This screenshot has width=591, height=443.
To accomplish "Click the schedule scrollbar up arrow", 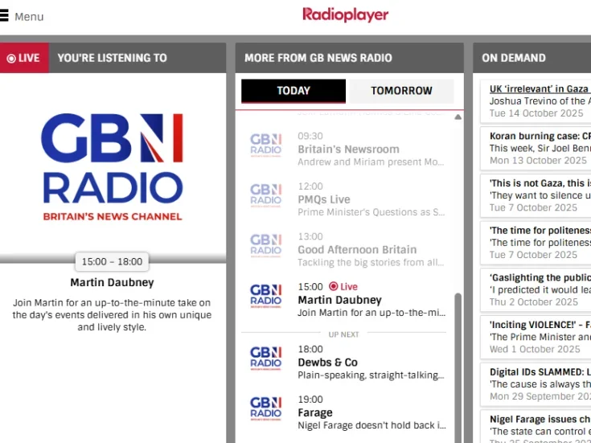I will [458, 117].
